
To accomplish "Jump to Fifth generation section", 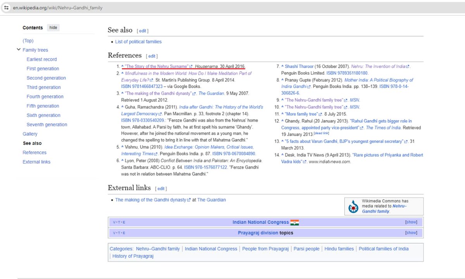I will (42, 106).
